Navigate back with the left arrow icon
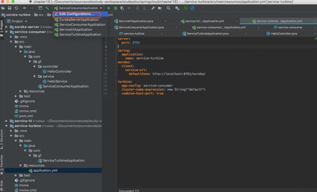 coord(25,8)
